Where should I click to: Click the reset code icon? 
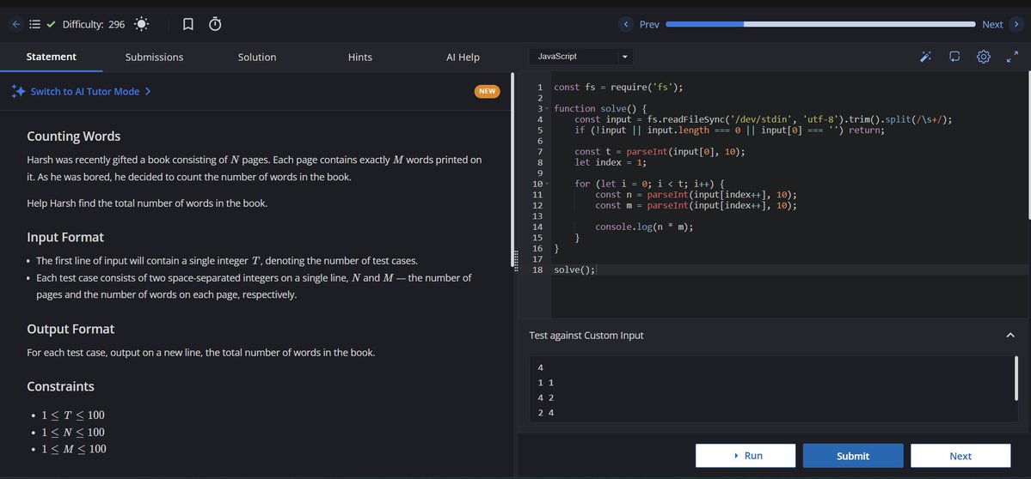coord(954,58)
